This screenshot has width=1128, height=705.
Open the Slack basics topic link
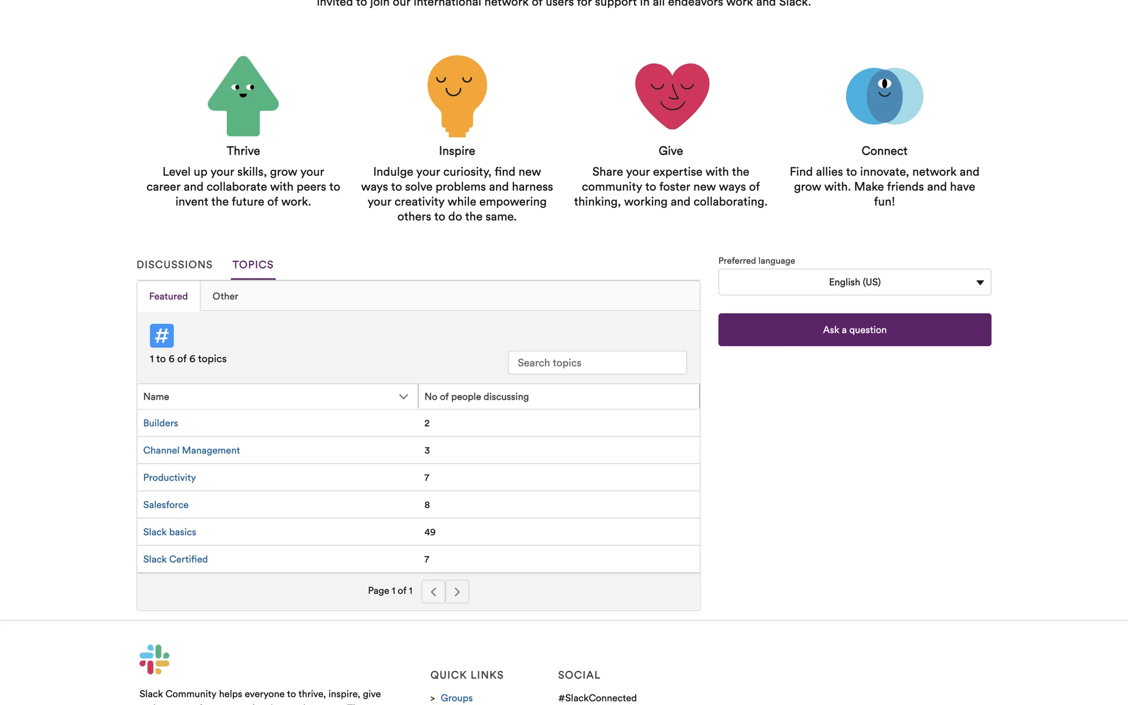coord(170,532)
